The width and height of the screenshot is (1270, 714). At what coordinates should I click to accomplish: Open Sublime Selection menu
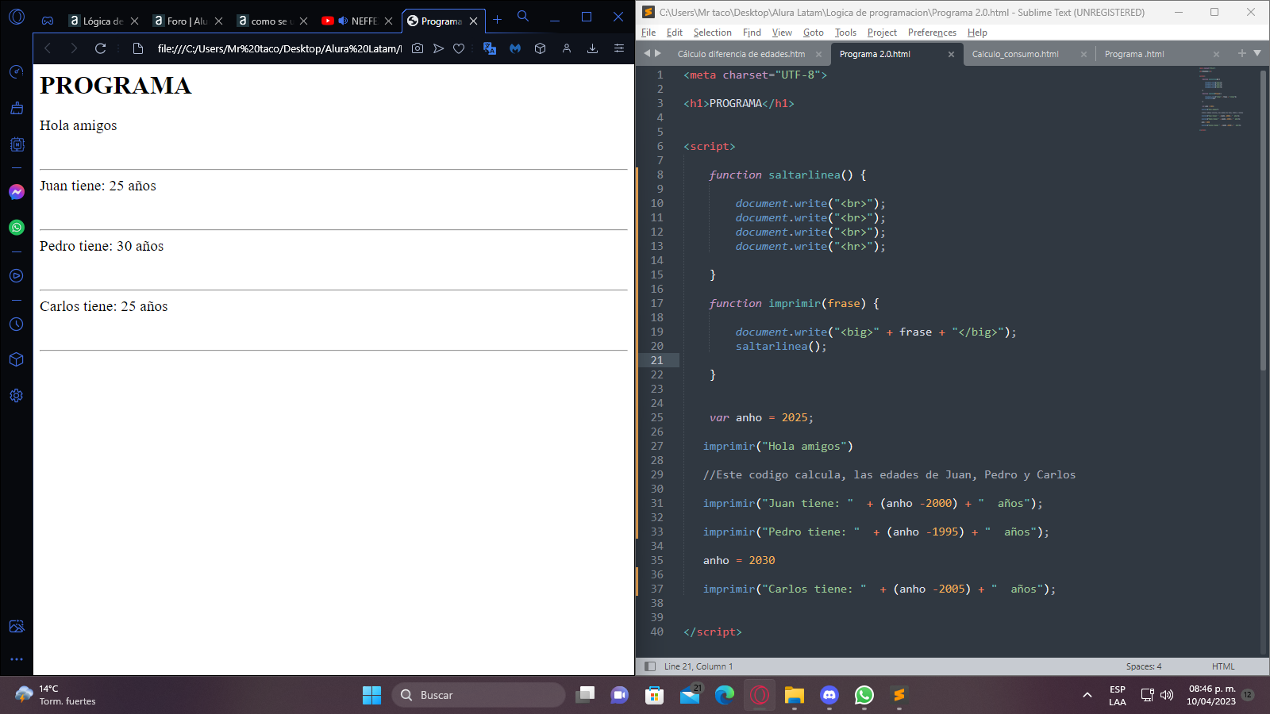pyautogui.click(x=712, y=33)
